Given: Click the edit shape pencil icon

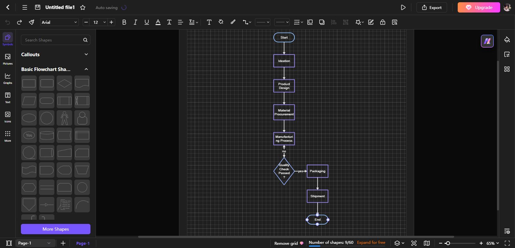Looking at the screenshot, I should coord(371,22).
